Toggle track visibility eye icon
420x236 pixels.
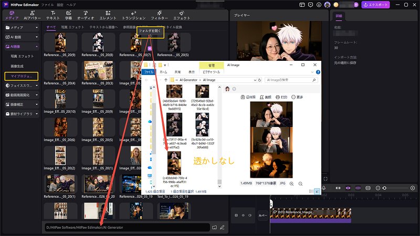pos(243,215)
